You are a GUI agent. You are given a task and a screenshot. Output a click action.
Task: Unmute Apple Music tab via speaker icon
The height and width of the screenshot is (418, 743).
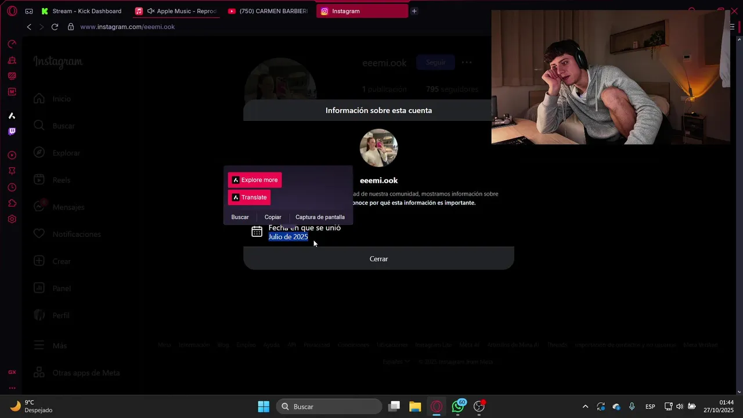point(151,11)
